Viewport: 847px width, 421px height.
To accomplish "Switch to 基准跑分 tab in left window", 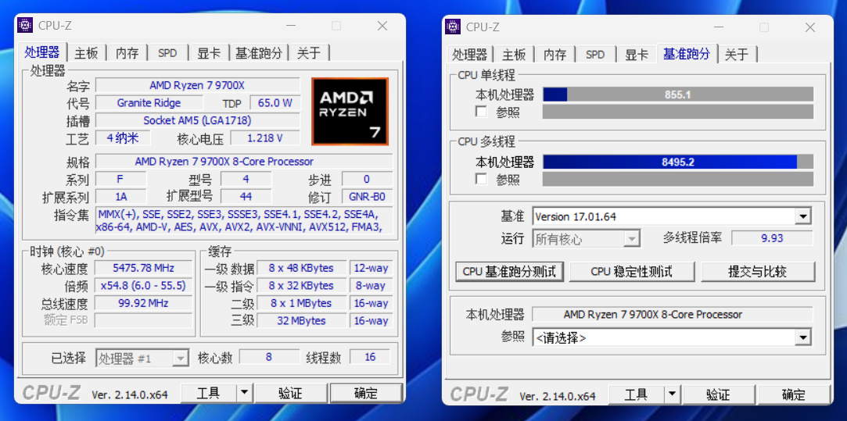I will click(x=259, y=53).
